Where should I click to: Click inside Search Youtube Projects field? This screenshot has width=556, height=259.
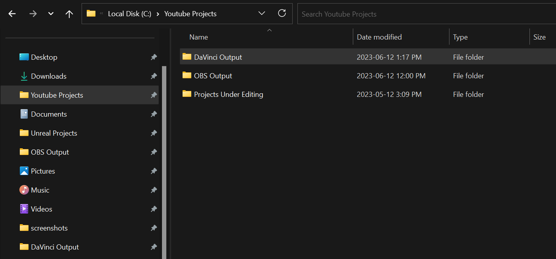[x=424, y=14]
